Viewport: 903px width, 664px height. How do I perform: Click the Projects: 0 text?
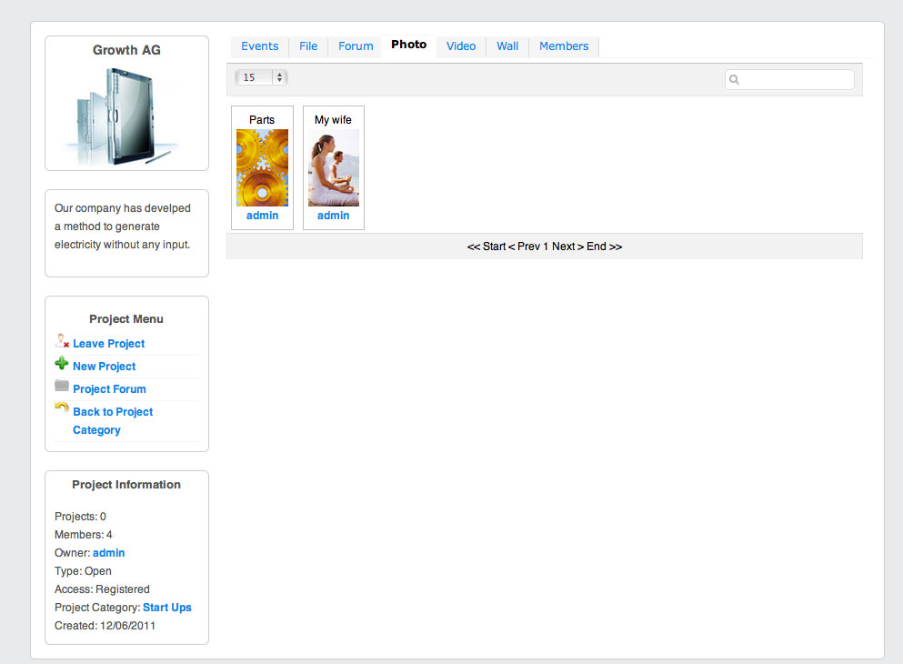tap(80, 517)
